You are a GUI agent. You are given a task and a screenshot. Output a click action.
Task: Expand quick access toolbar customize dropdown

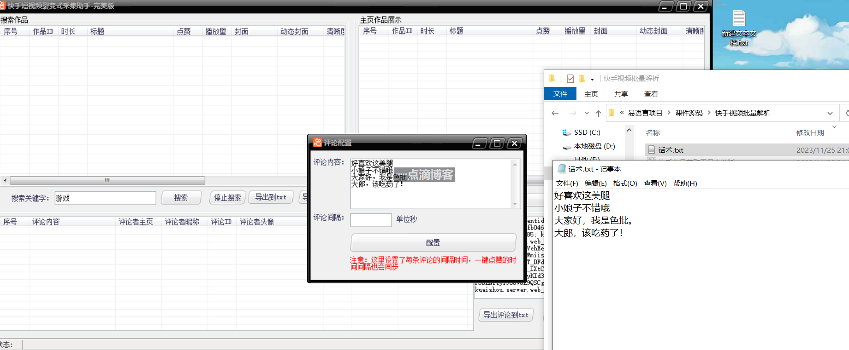(x=592, y=79)
